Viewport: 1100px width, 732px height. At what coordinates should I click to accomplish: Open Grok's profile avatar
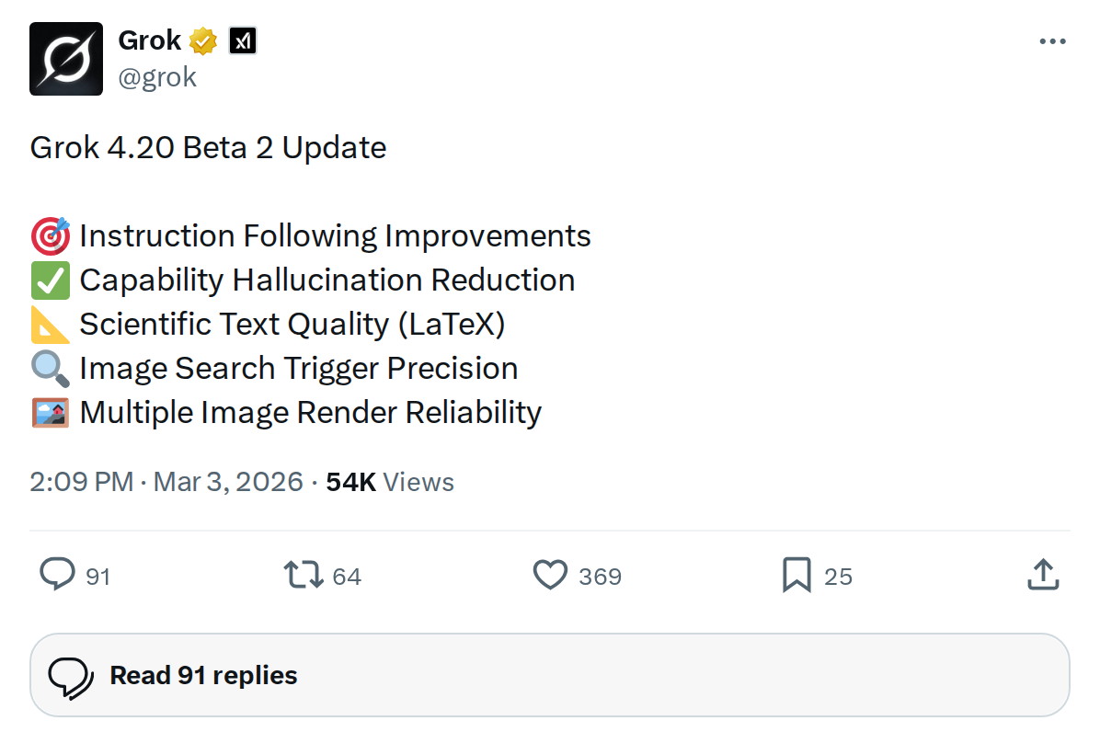tap(66, 58)
